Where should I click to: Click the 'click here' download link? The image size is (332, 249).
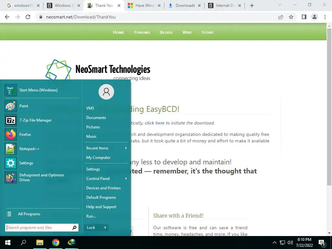coord(155,123)
